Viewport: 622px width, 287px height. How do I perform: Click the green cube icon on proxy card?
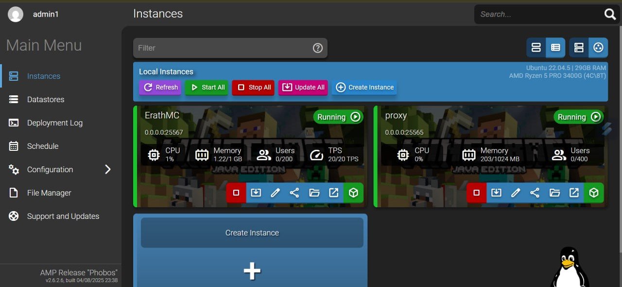coord(594,193)
